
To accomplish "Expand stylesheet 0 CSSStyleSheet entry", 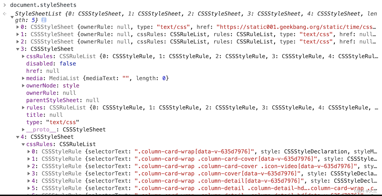I will click(18, 27).
